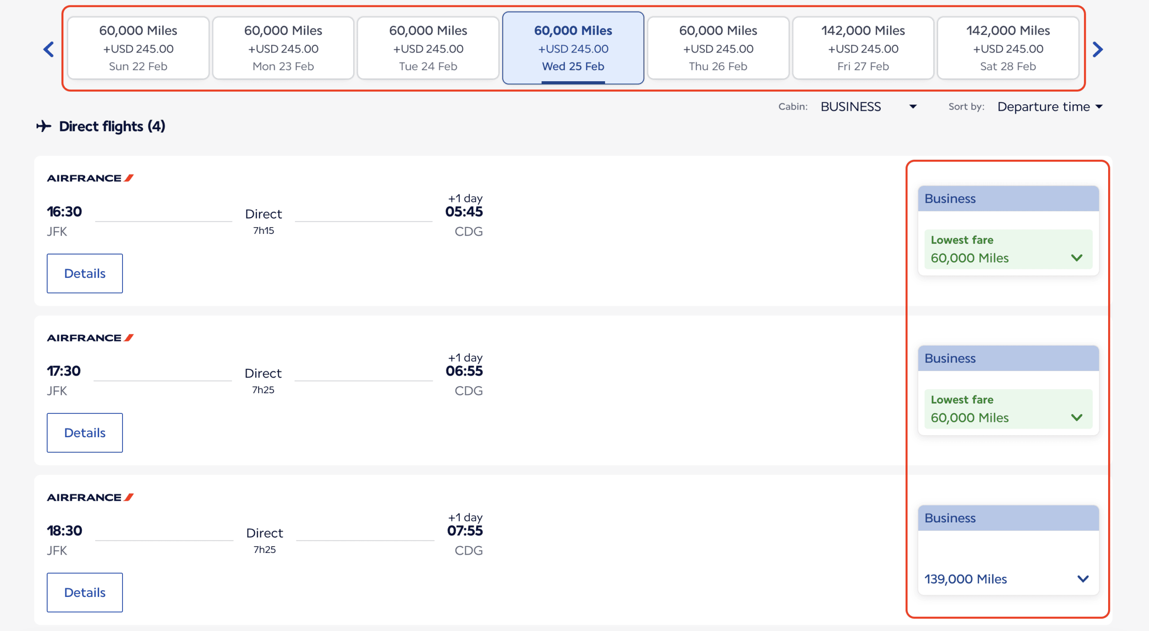
Task: Click the previous dates arrow
Action: pyautogui.click(x=48, y=49)
